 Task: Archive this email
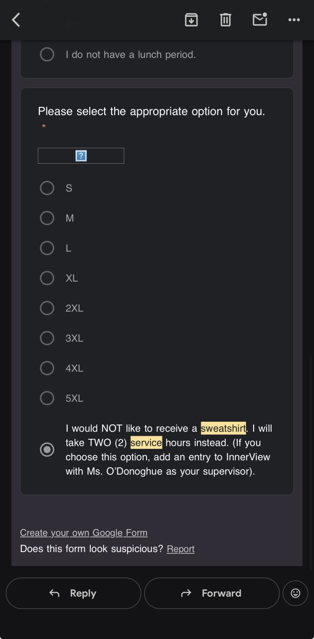tap(191, 20)
